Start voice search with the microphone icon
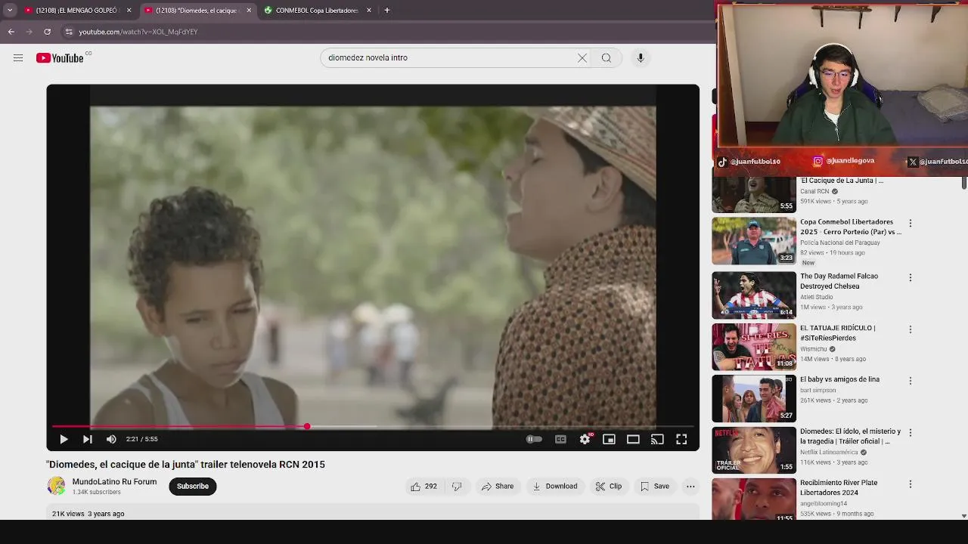This screenshot has width=968, height=544. [x=641, y=58]
